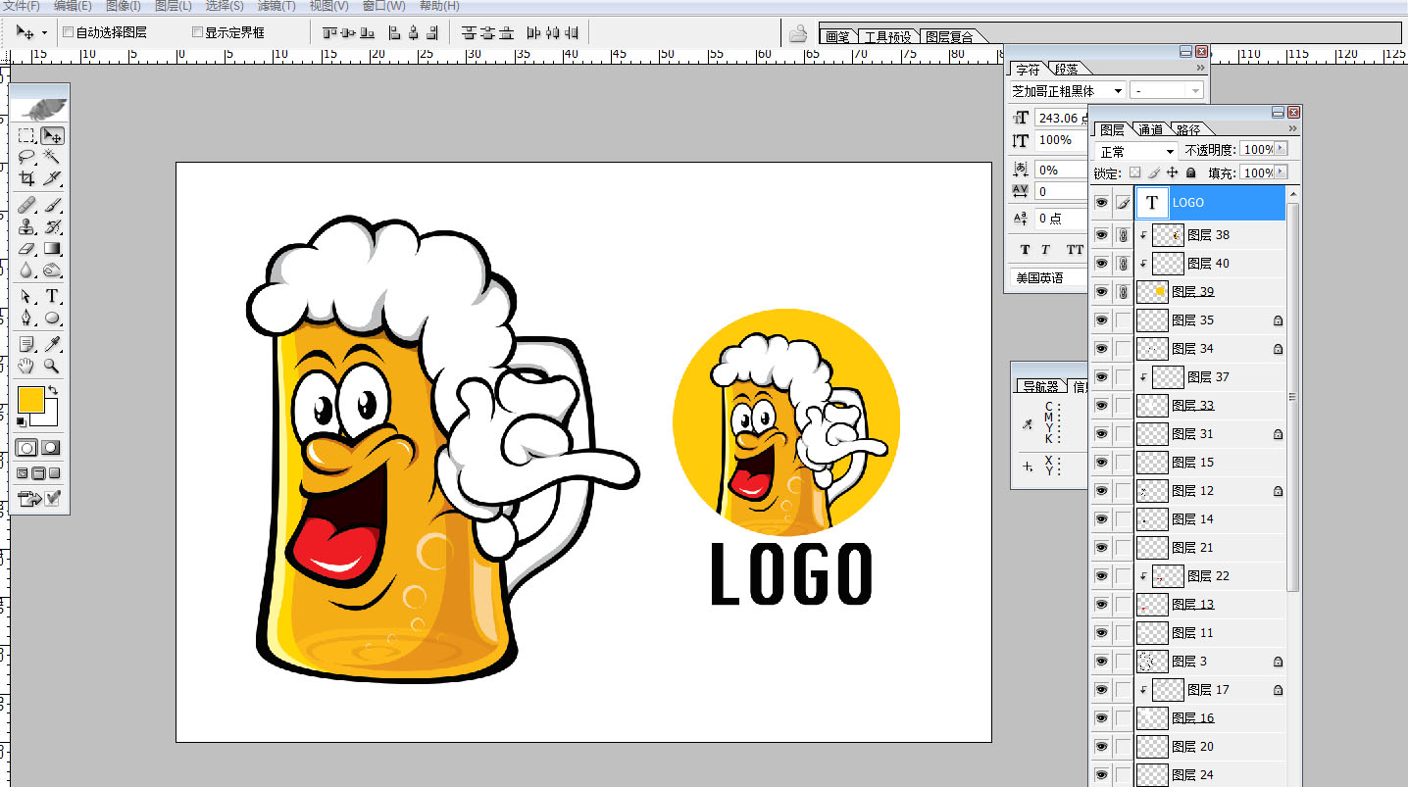Switch to the 通道 tab
1408x787 pixels.
(x=1151, y=129)
